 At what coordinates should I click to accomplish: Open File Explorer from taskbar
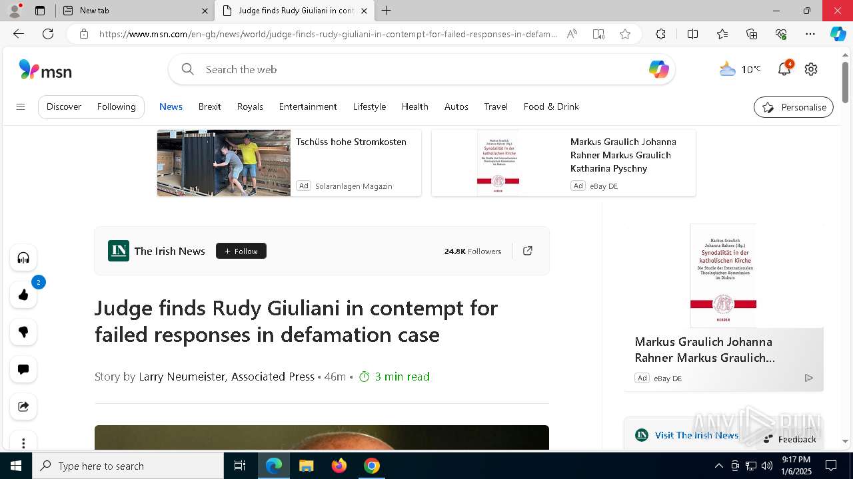(307, 466)
